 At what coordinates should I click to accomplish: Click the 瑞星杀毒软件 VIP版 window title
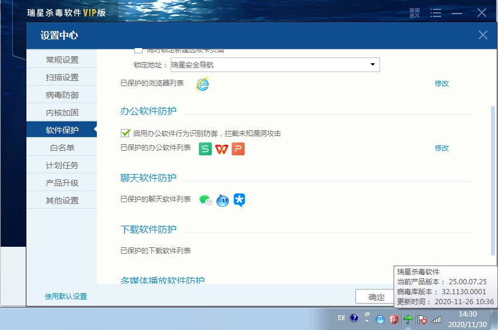pyautogui.click(x=66, y=13)
